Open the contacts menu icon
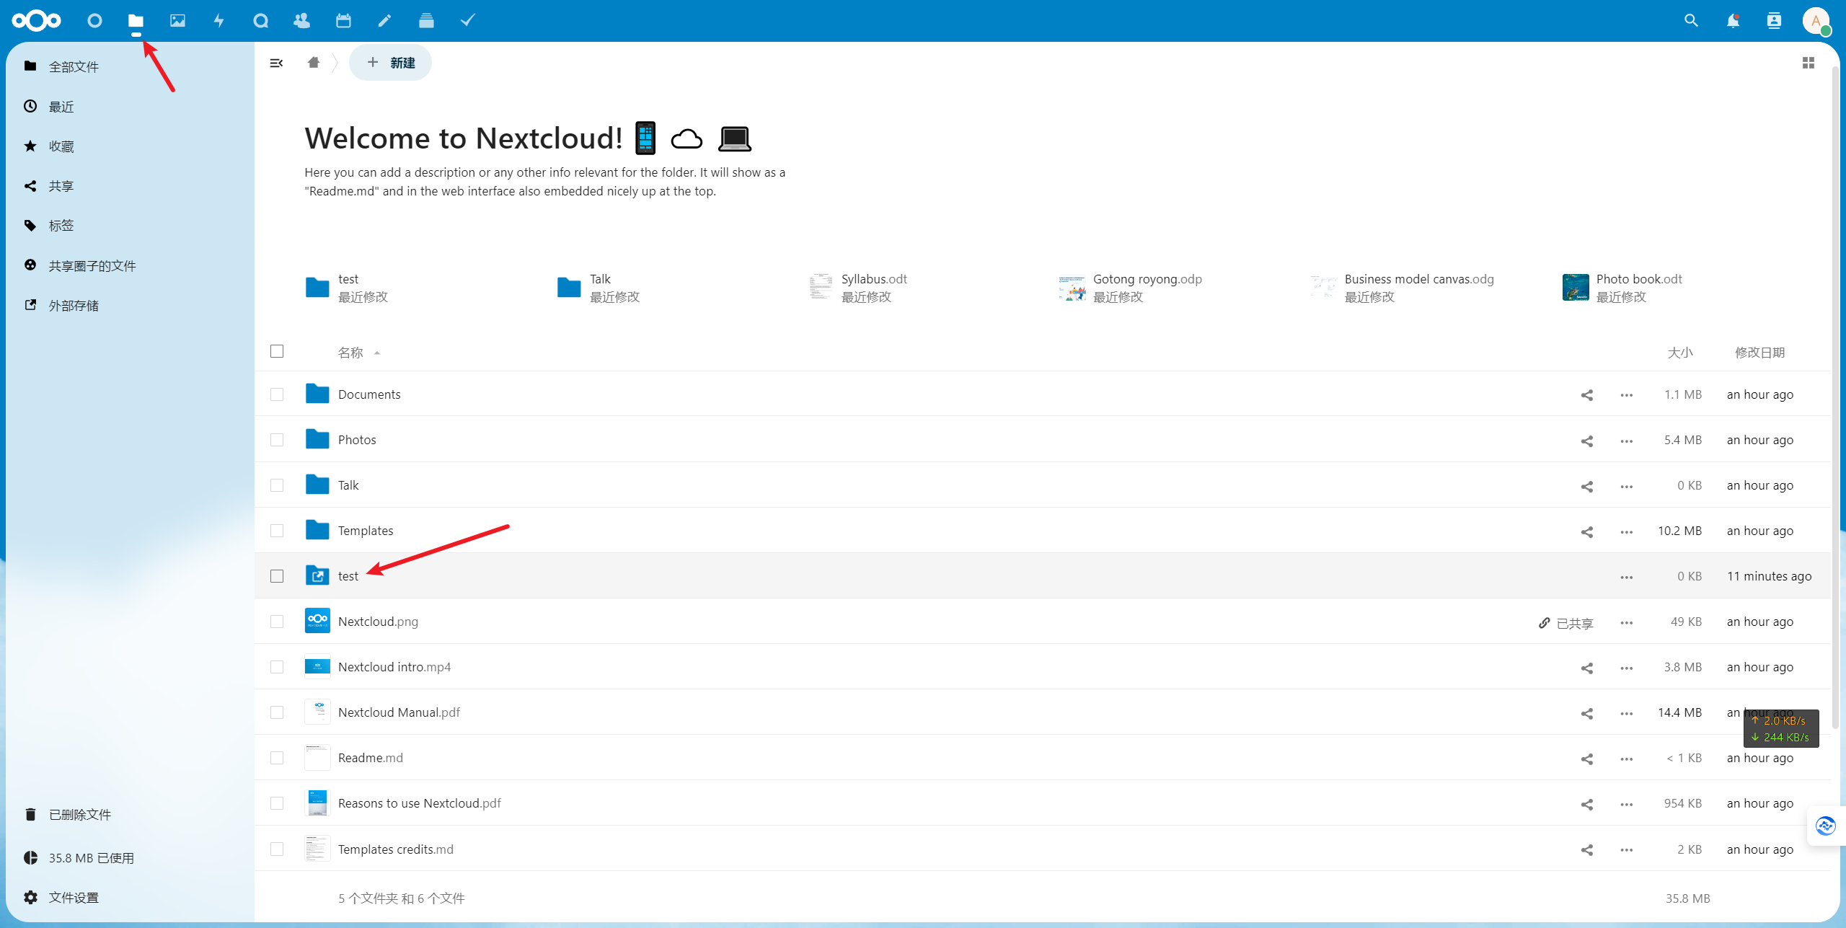 pyautogui.click(x=1774, y=20)
